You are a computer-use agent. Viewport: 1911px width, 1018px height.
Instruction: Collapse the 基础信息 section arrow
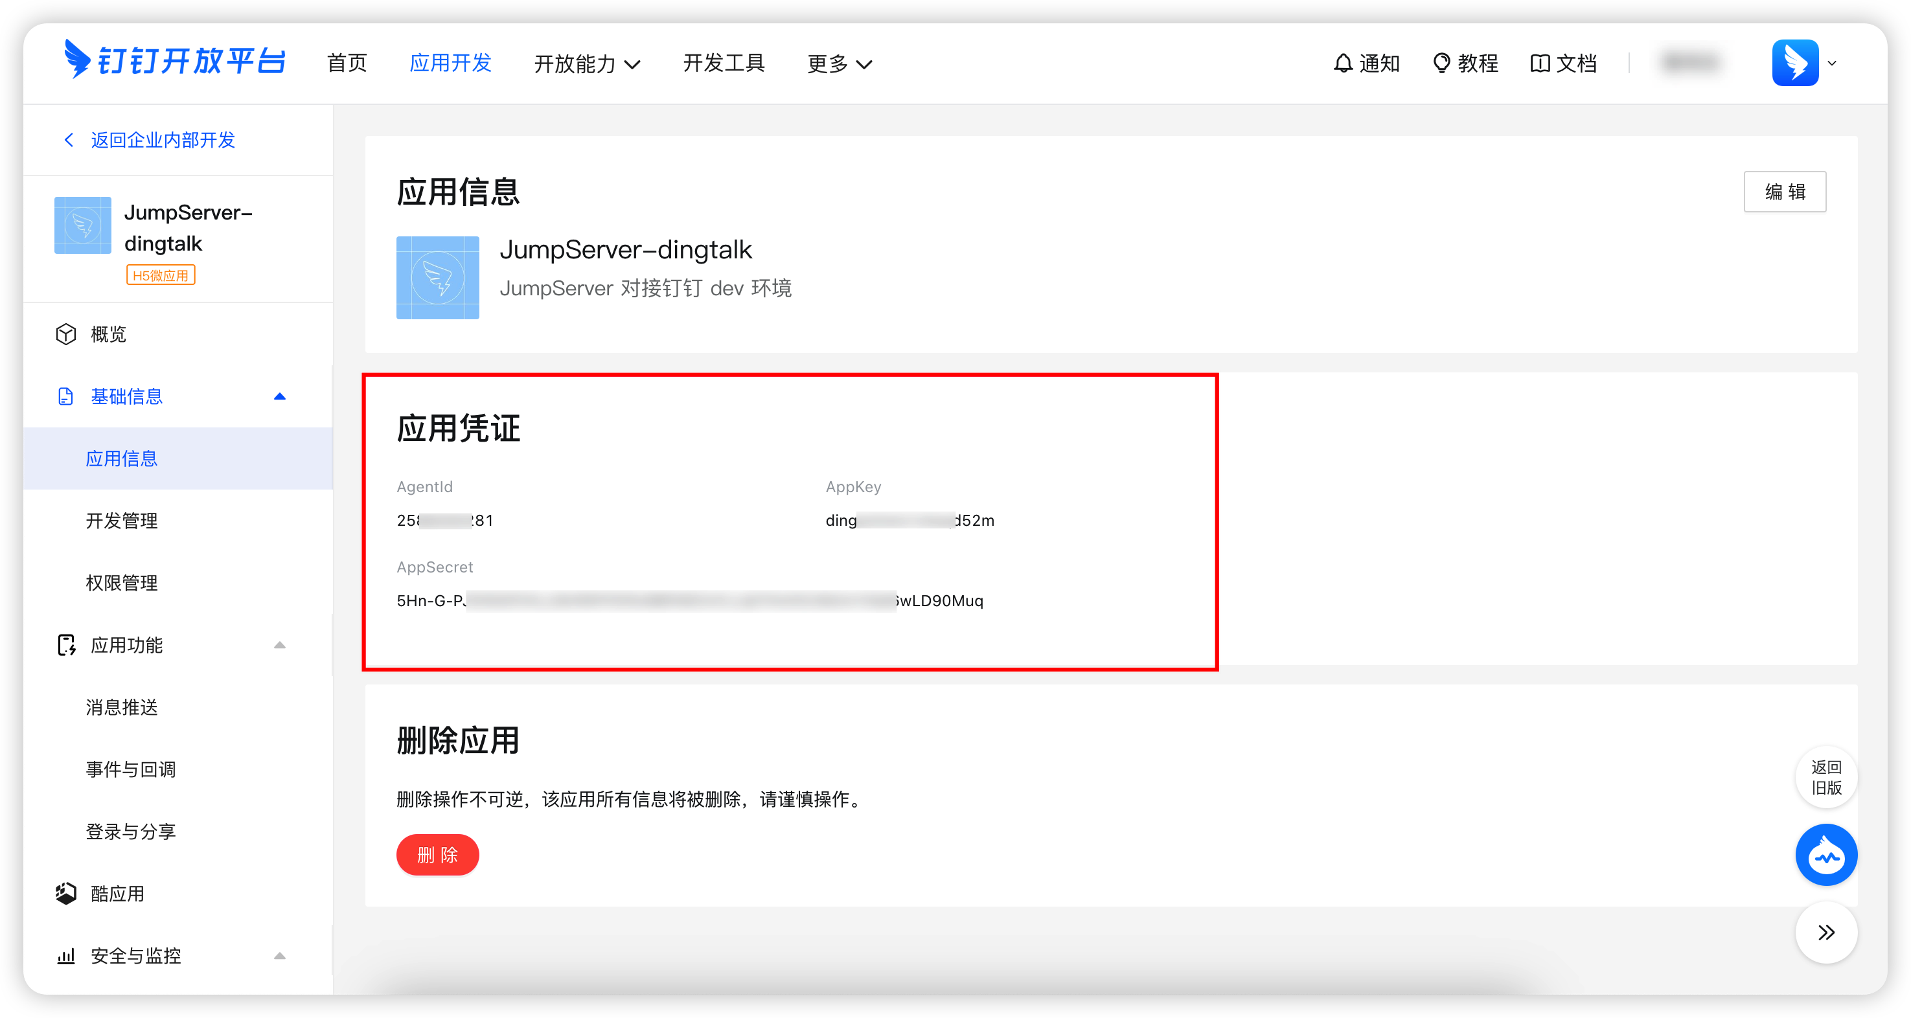click(280, 397)
